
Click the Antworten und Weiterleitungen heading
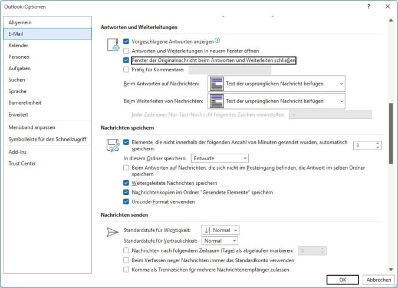[139, 27]
